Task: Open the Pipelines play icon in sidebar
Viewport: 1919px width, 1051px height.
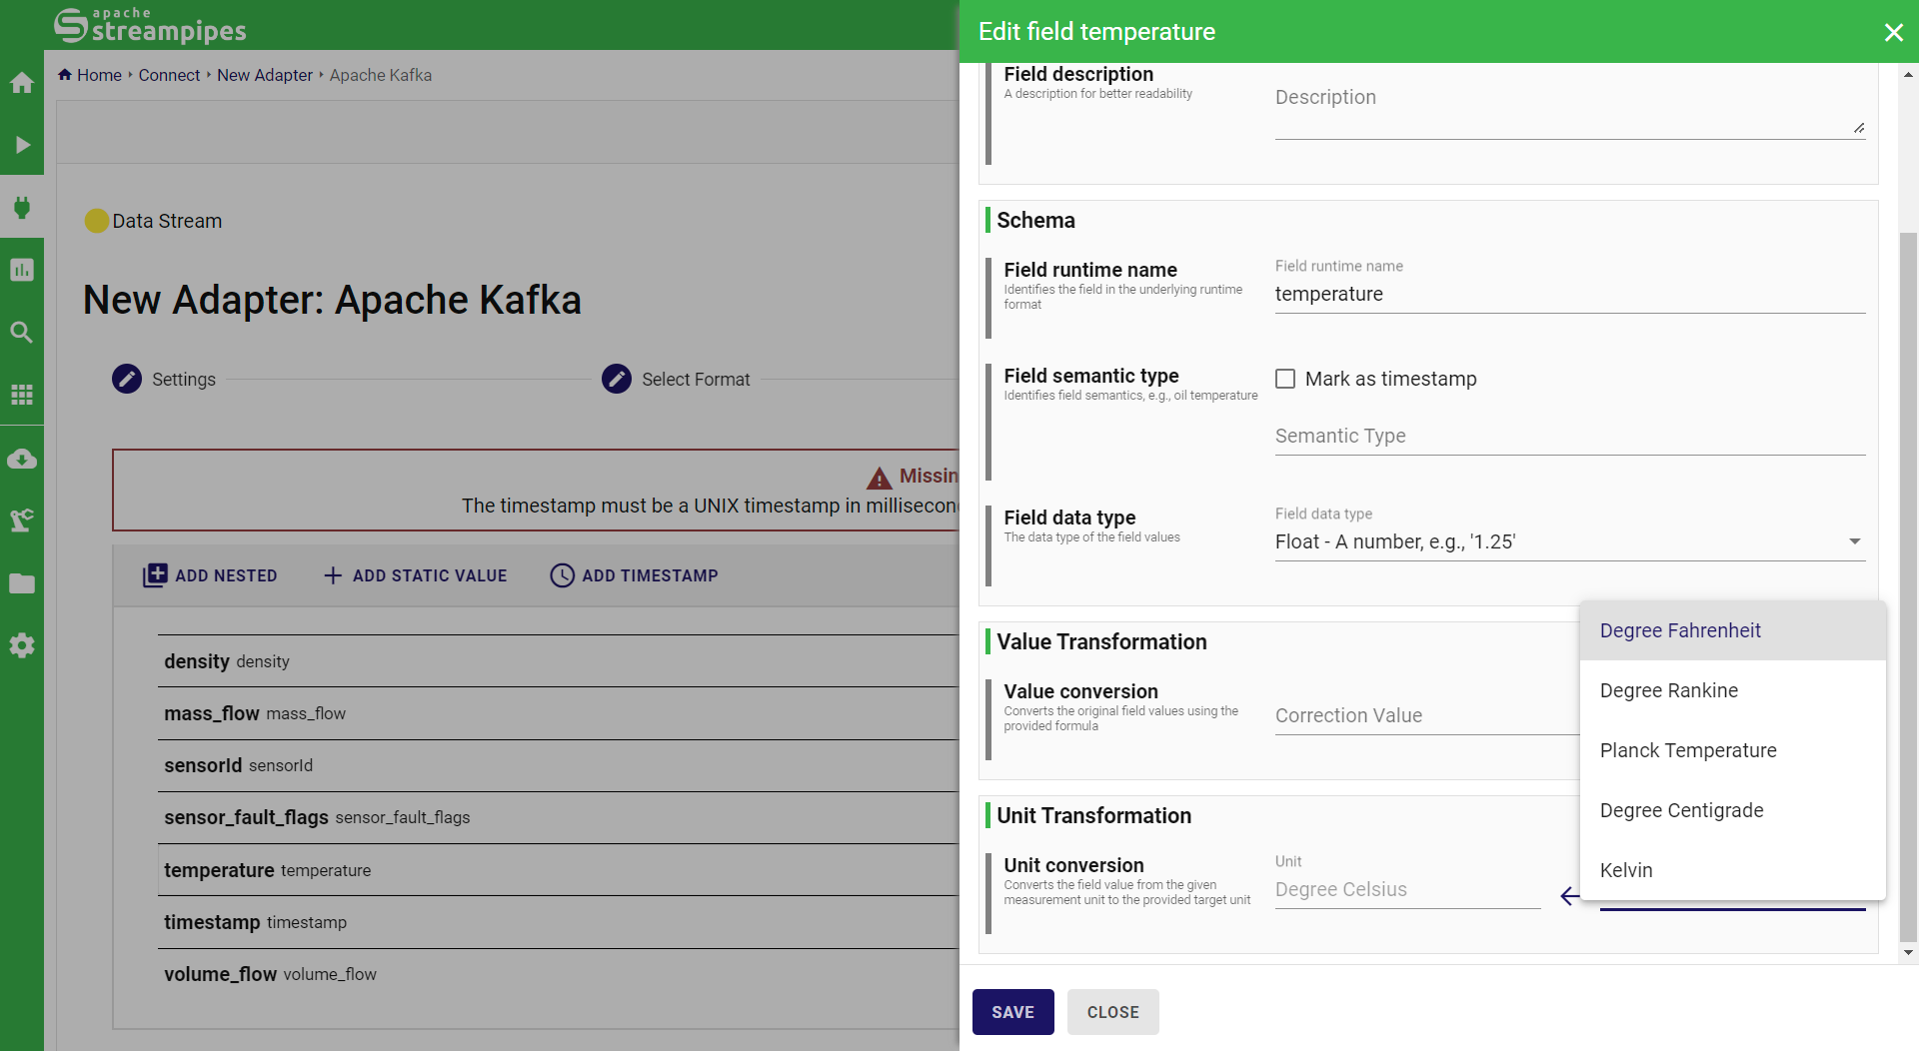Action: coord(22,145)
